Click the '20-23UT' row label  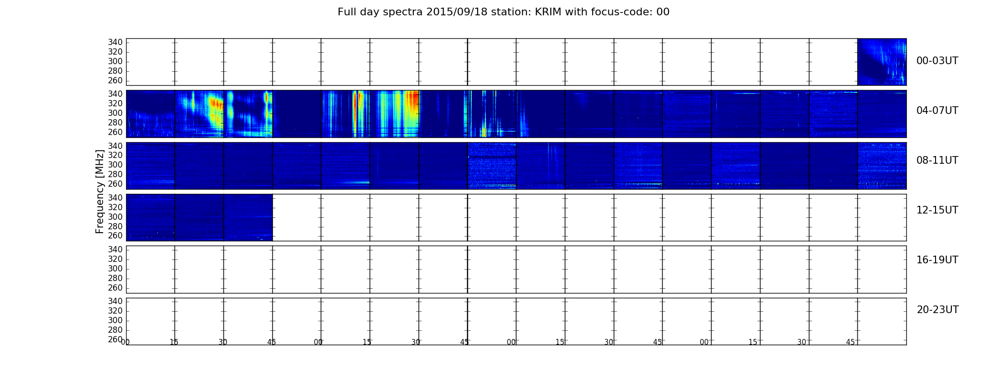tap(937, 310)
